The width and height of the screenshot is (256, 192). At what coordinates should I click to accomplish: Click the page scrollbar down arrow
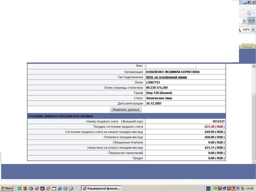pos(254,162)
